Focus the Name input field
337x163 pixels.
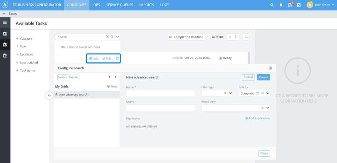[x=160, y=93]
